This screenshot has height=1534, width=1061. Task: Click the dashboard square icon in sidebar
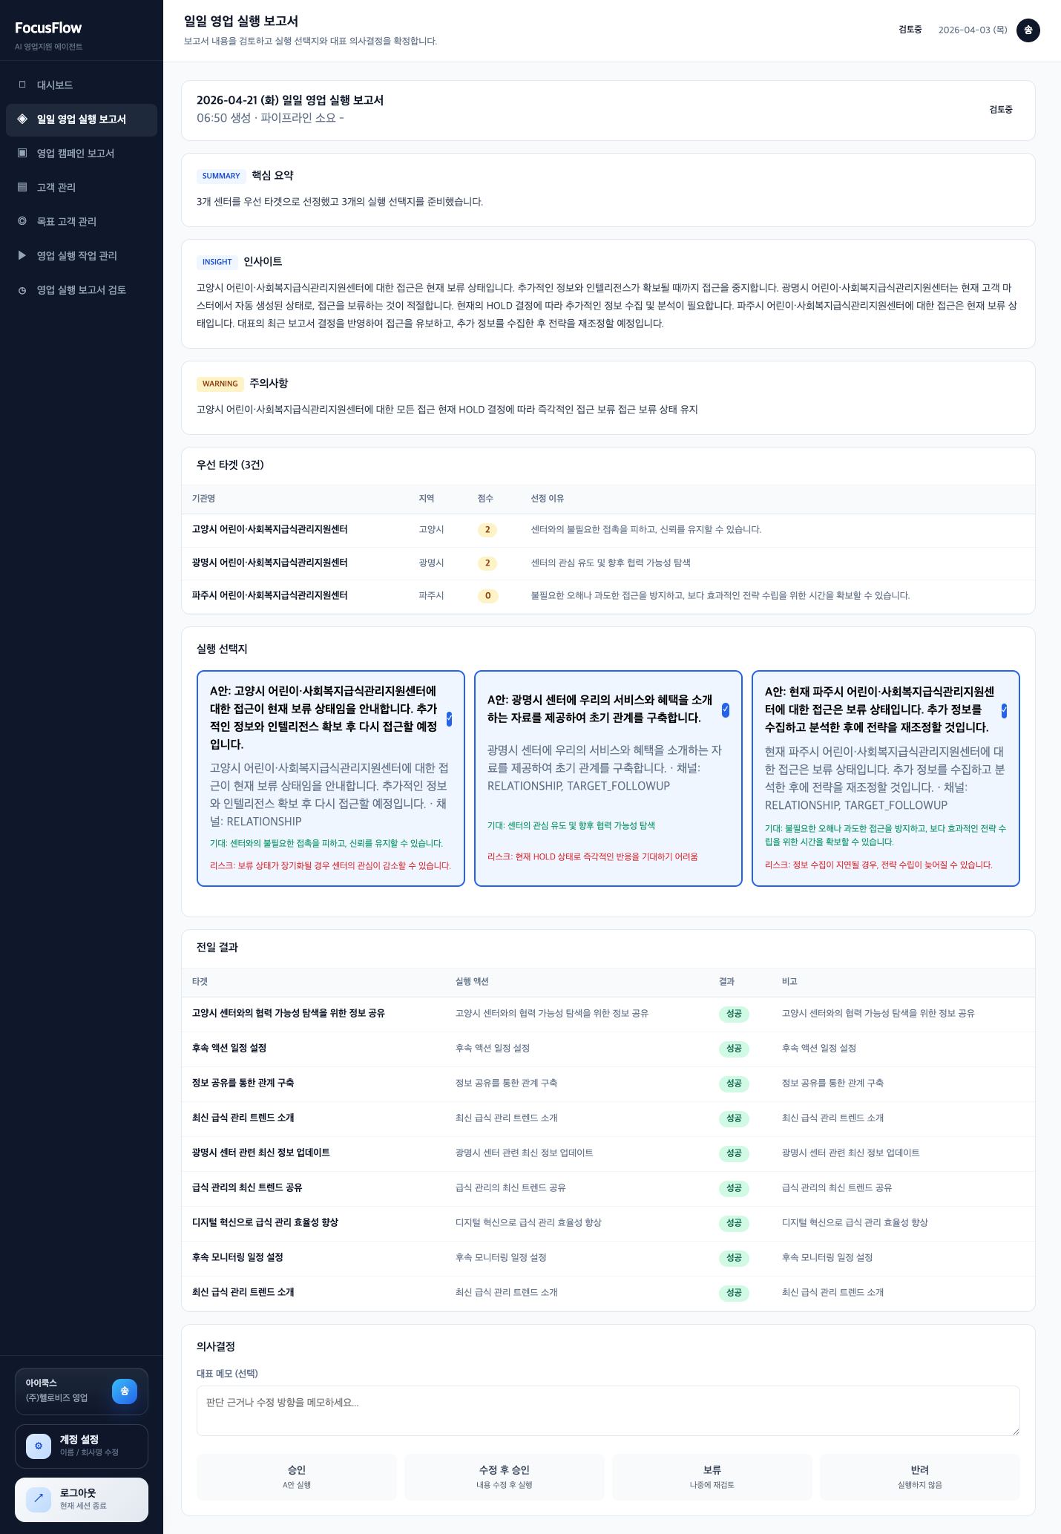point(22,85)
